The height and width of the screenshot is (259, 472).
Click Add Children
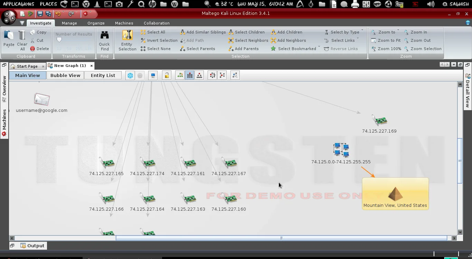point(286,32)
